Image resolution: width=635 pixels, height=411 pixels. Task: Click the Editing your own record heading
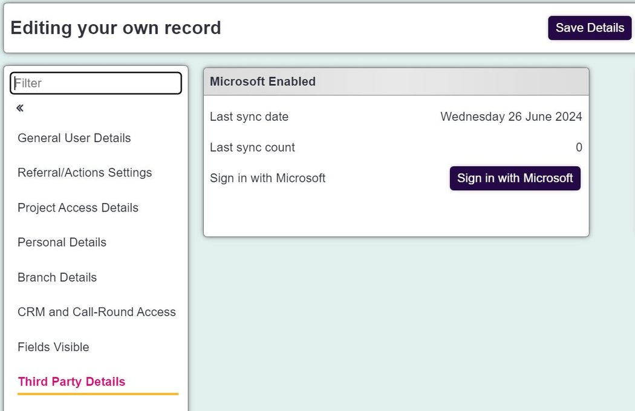click(x=116, y=28)
